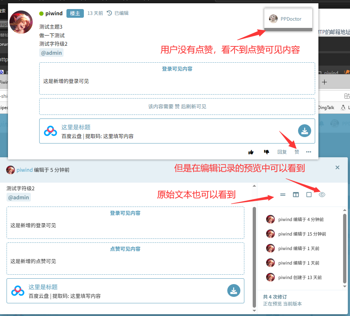This screenshot has width=350, height=316.
Task: Click the piwind username in the post header
Action: (54, 13)
